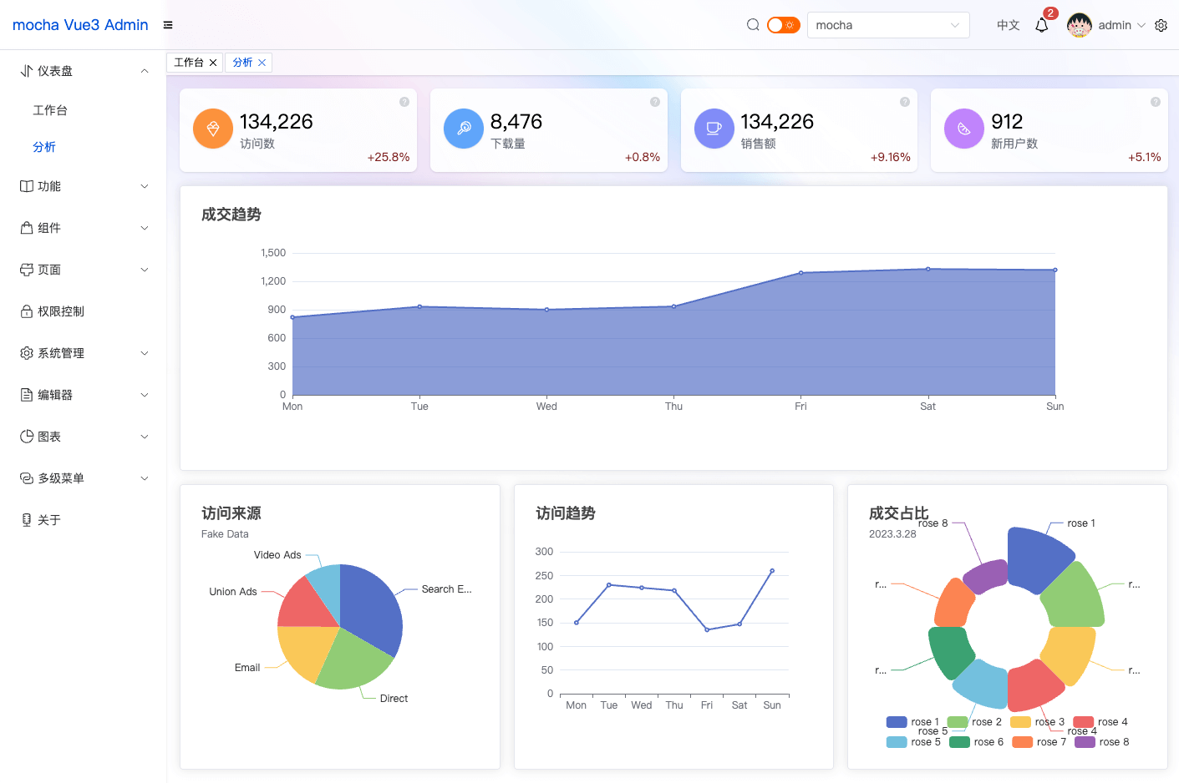This screenshot has width=1179, height=783.
Task: Open the mocha theme dropdown
Action: pyautogui.click(x=887, y=25)
